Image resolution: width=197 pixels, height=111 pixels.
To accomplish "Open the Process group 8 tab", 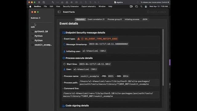I will (x=115, y=19).
